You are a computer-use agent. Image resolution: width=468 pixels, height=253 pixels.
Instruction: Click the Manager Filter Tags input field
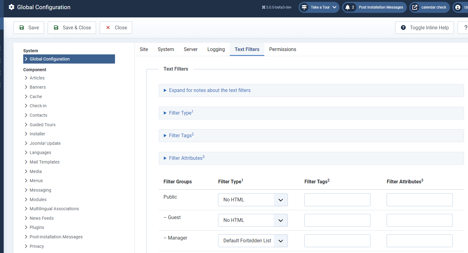tap(337, 241)
